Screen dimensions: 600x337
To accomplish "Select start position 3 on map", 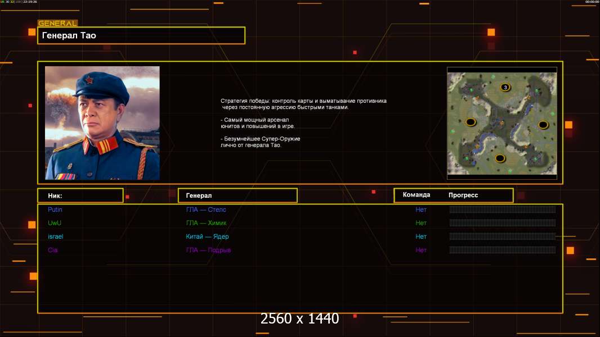I will coord(505,88).
